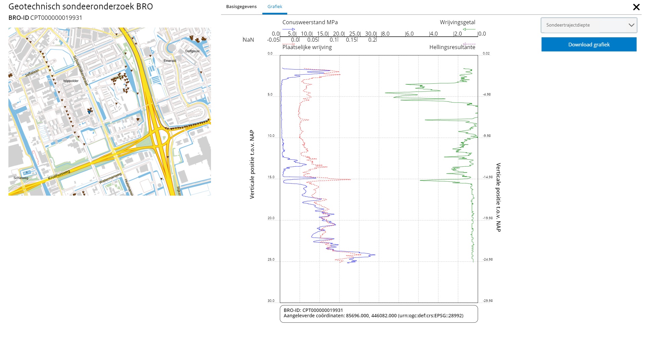Viewport: 645px width, 363px height.
Task: Close the sondeeronderzoek panel with the X
Action: tap(636, 7)
